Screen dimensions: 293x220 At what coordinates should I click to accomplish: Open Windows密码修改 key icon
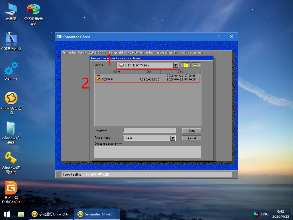[x=11, y=163]
